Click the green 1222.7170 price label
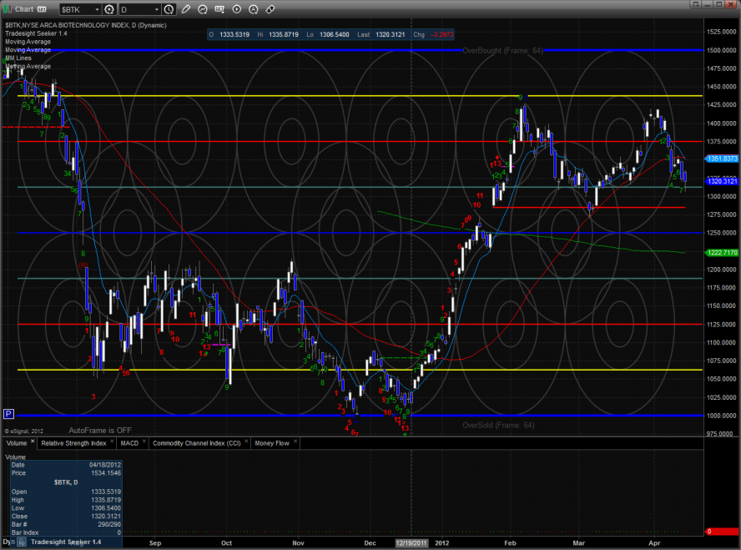 coord(722,252)
